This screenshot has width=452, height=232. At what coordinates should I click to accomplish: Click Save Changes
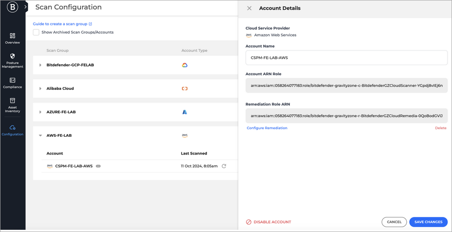[428, 222]
